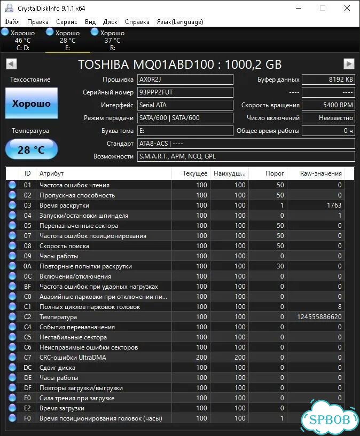Go to previous disk with left arrow
This screenshot has width=360, height=436.
(11, 64)
